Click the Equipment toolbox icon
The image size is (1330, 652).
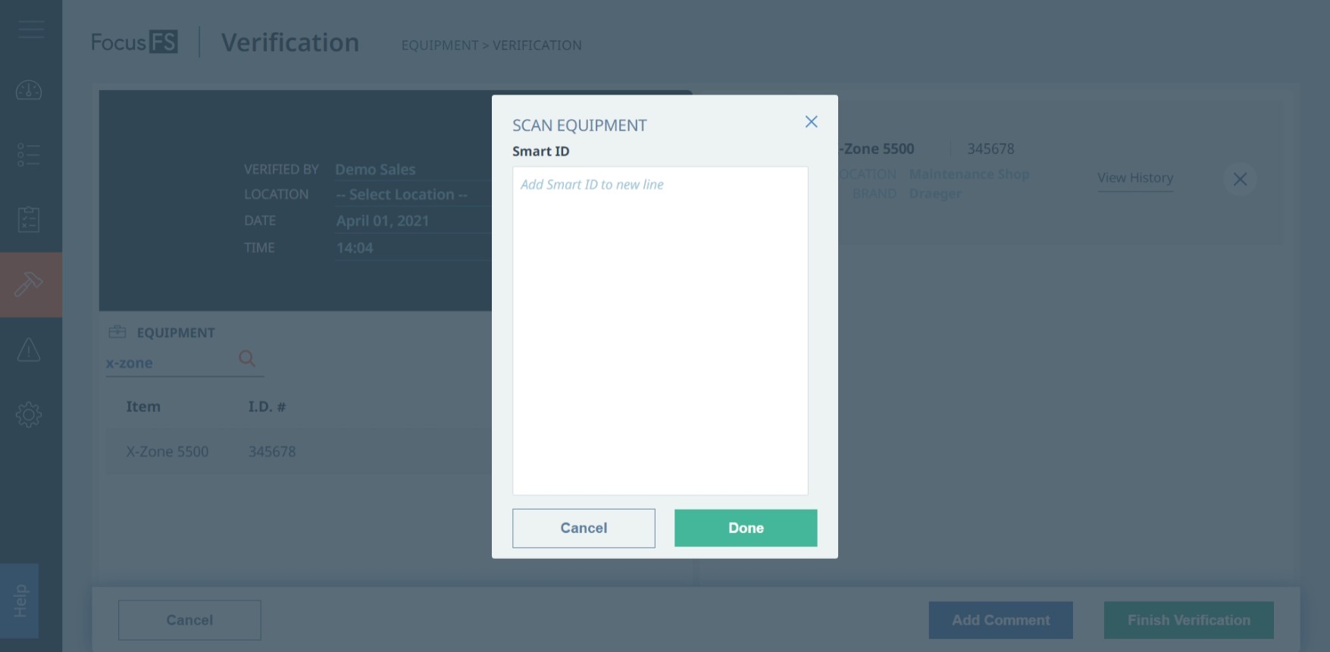[x=117, y=332]
